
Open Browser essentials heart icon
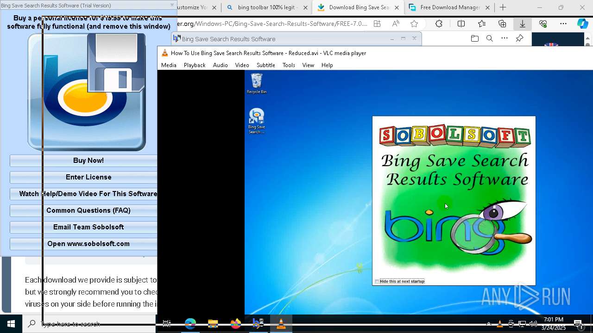click(x=543, y=24)
